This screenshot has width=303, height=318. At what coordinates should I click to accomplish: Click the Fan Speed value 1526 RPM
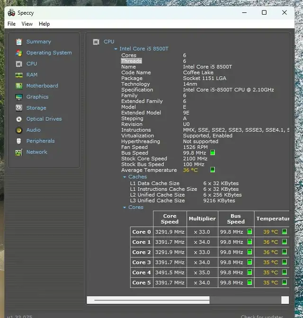pos(195,147)
